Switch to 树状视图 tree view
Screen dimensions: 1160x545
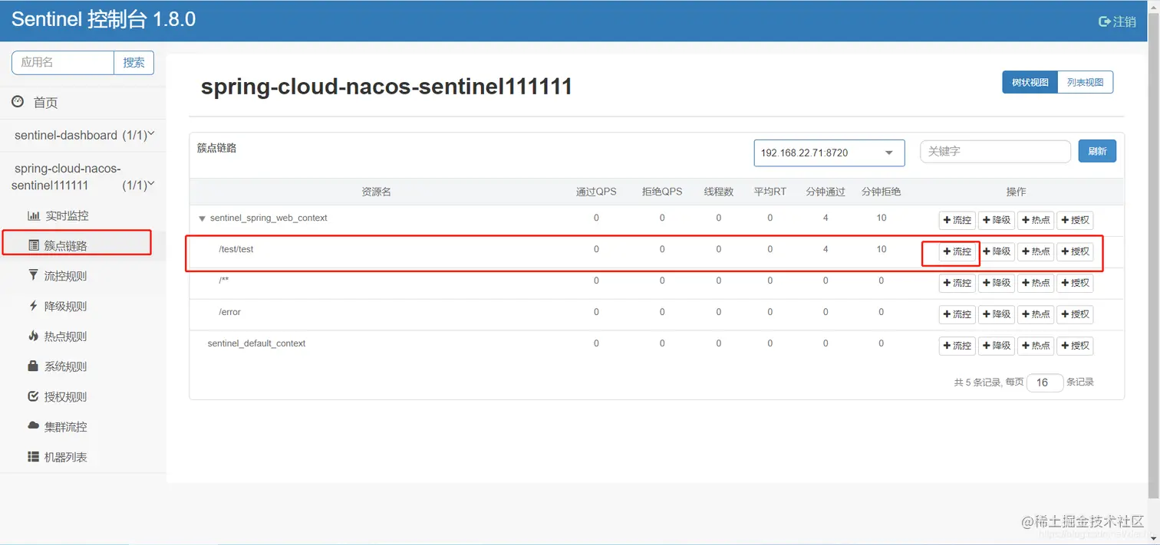pos(1030,82)
